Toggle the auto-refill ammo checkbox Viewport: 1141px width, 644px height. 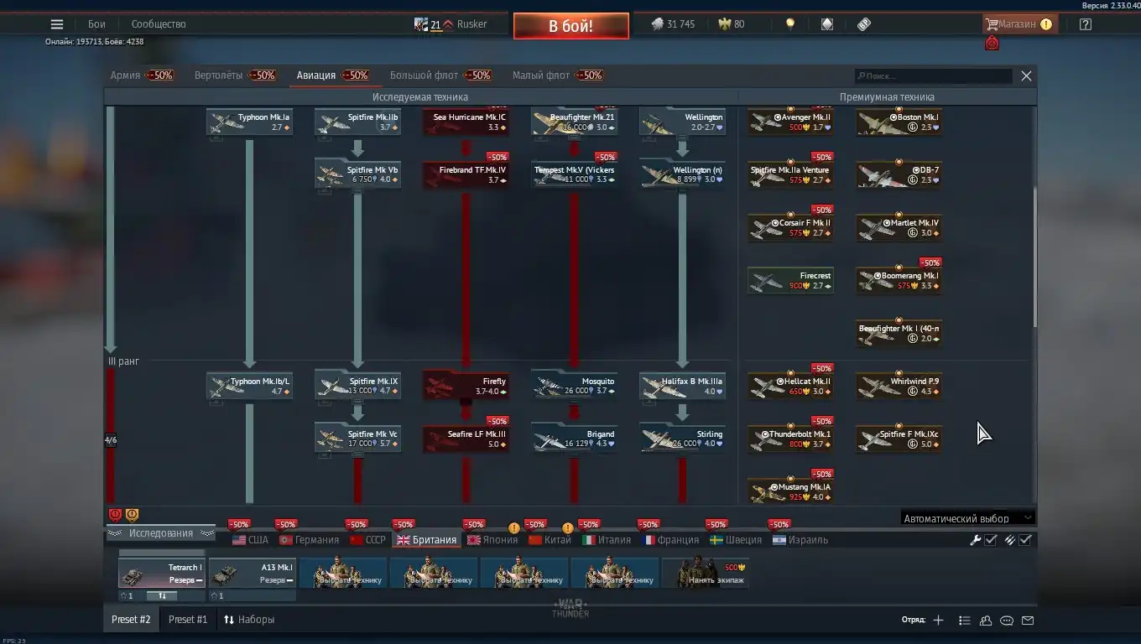pyautogui.click(x=1025, y=540)
